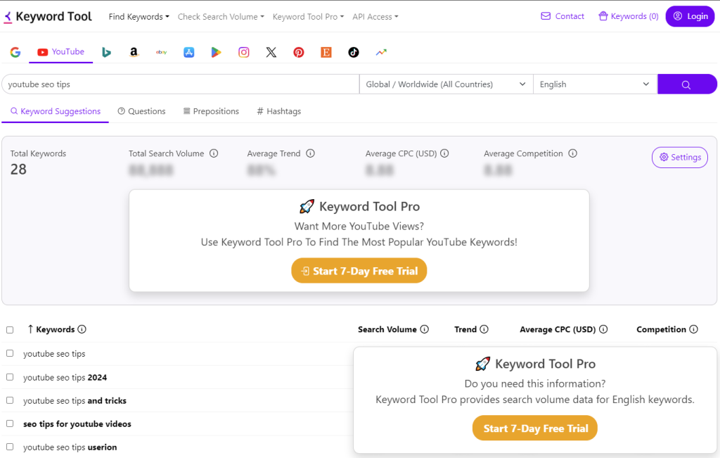Click info icon beside Competition column

(x=693, y=329)
